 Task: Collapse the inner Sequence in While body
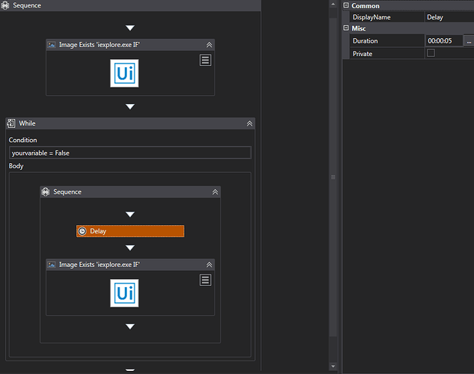(x=215, y=192)
